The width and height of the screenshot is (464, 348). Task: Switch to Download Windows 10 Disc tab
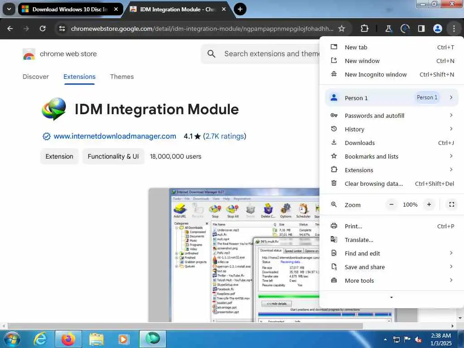tap(70, 9)
